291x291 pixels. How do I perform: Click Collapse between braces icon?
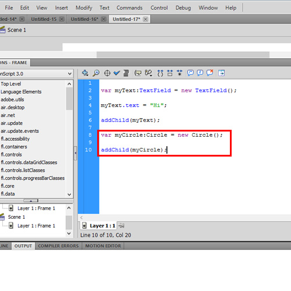coord(160,73)
